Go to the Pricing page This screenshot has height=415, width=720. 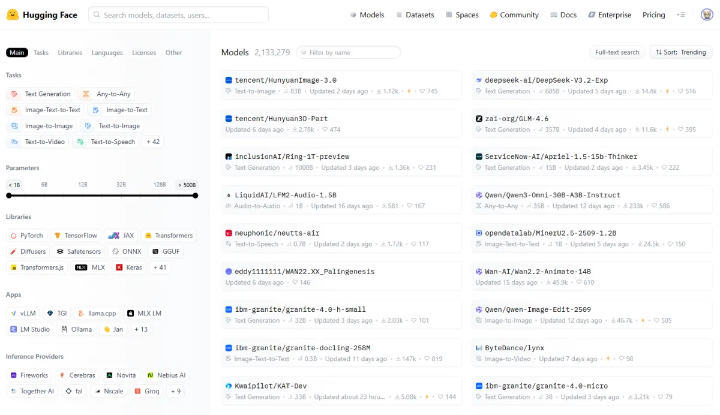point(654,15)
